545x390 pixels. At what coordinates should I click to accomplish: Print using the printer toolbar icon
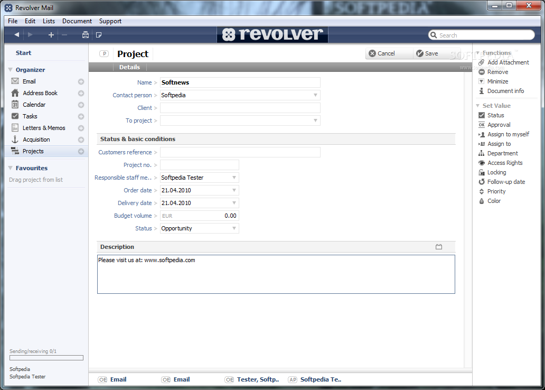point(85,35)
